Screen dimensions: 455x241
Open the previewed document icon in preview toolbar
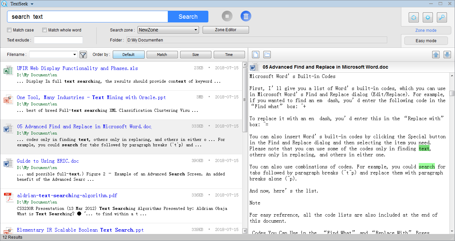point(255,54)
